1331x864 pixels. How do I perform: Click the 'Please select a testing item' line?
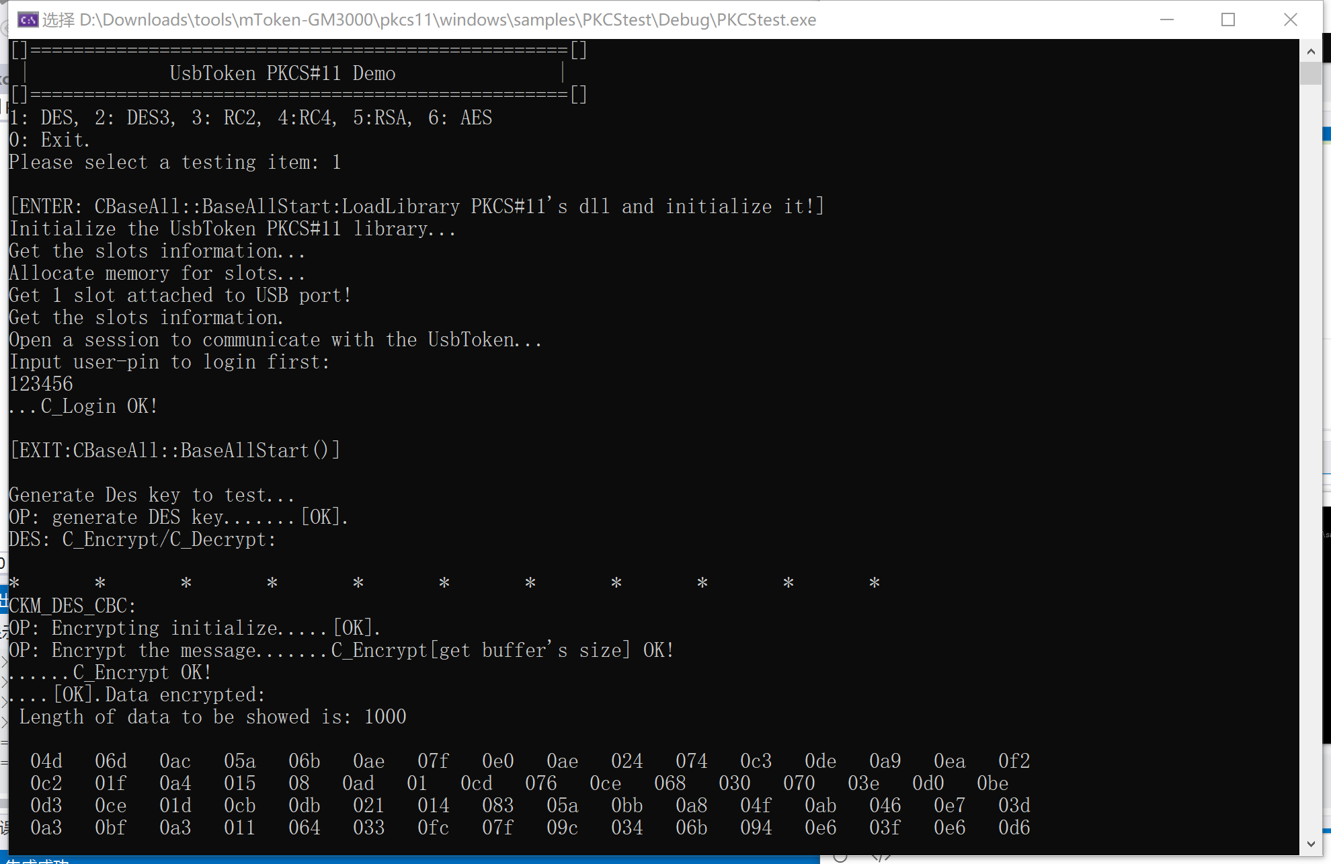tap(175, 162)
